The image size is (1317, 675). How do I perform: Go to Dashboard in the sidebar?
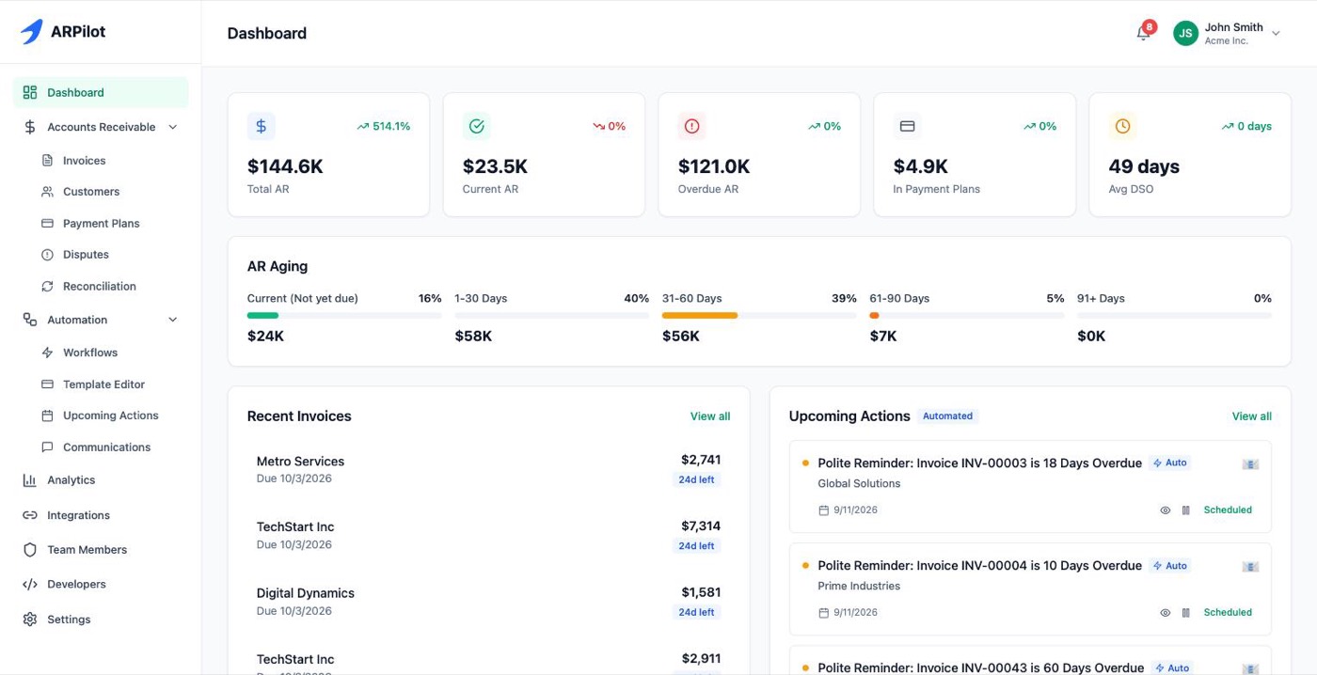click(x=101, y=92)
